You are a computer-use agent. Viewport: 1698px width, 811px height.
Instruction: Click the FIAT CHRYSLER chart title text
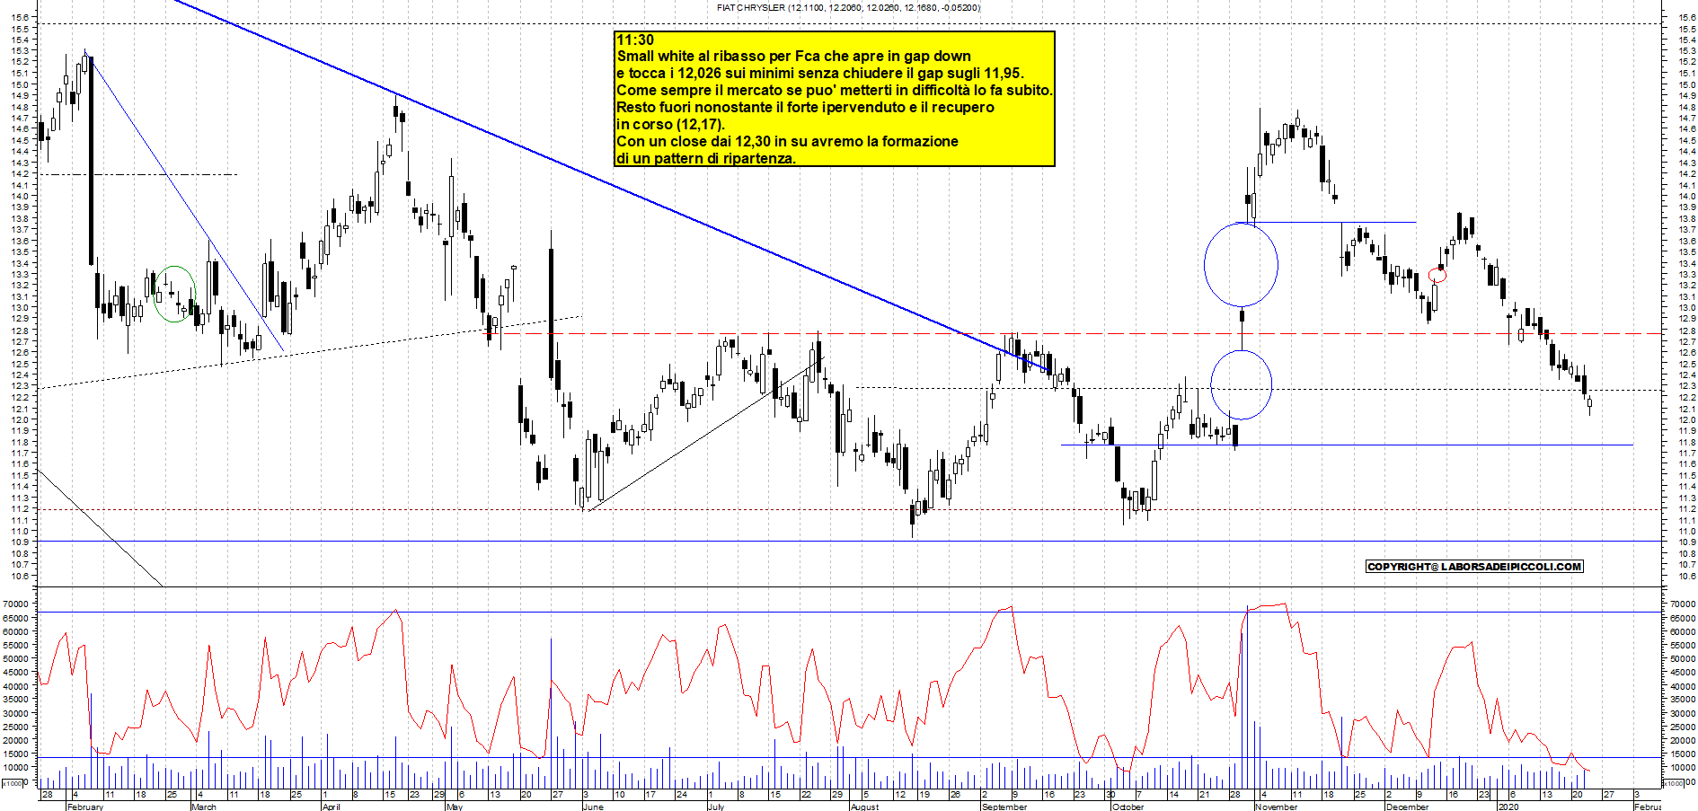(x=848, y=7)
